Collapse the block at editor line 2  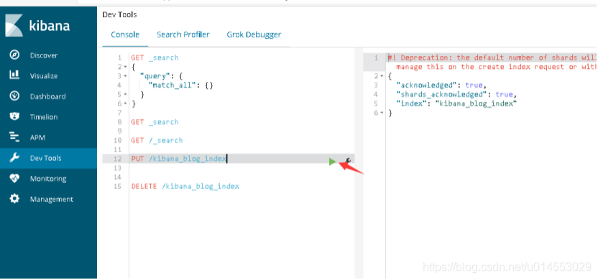tap(125, 67)
